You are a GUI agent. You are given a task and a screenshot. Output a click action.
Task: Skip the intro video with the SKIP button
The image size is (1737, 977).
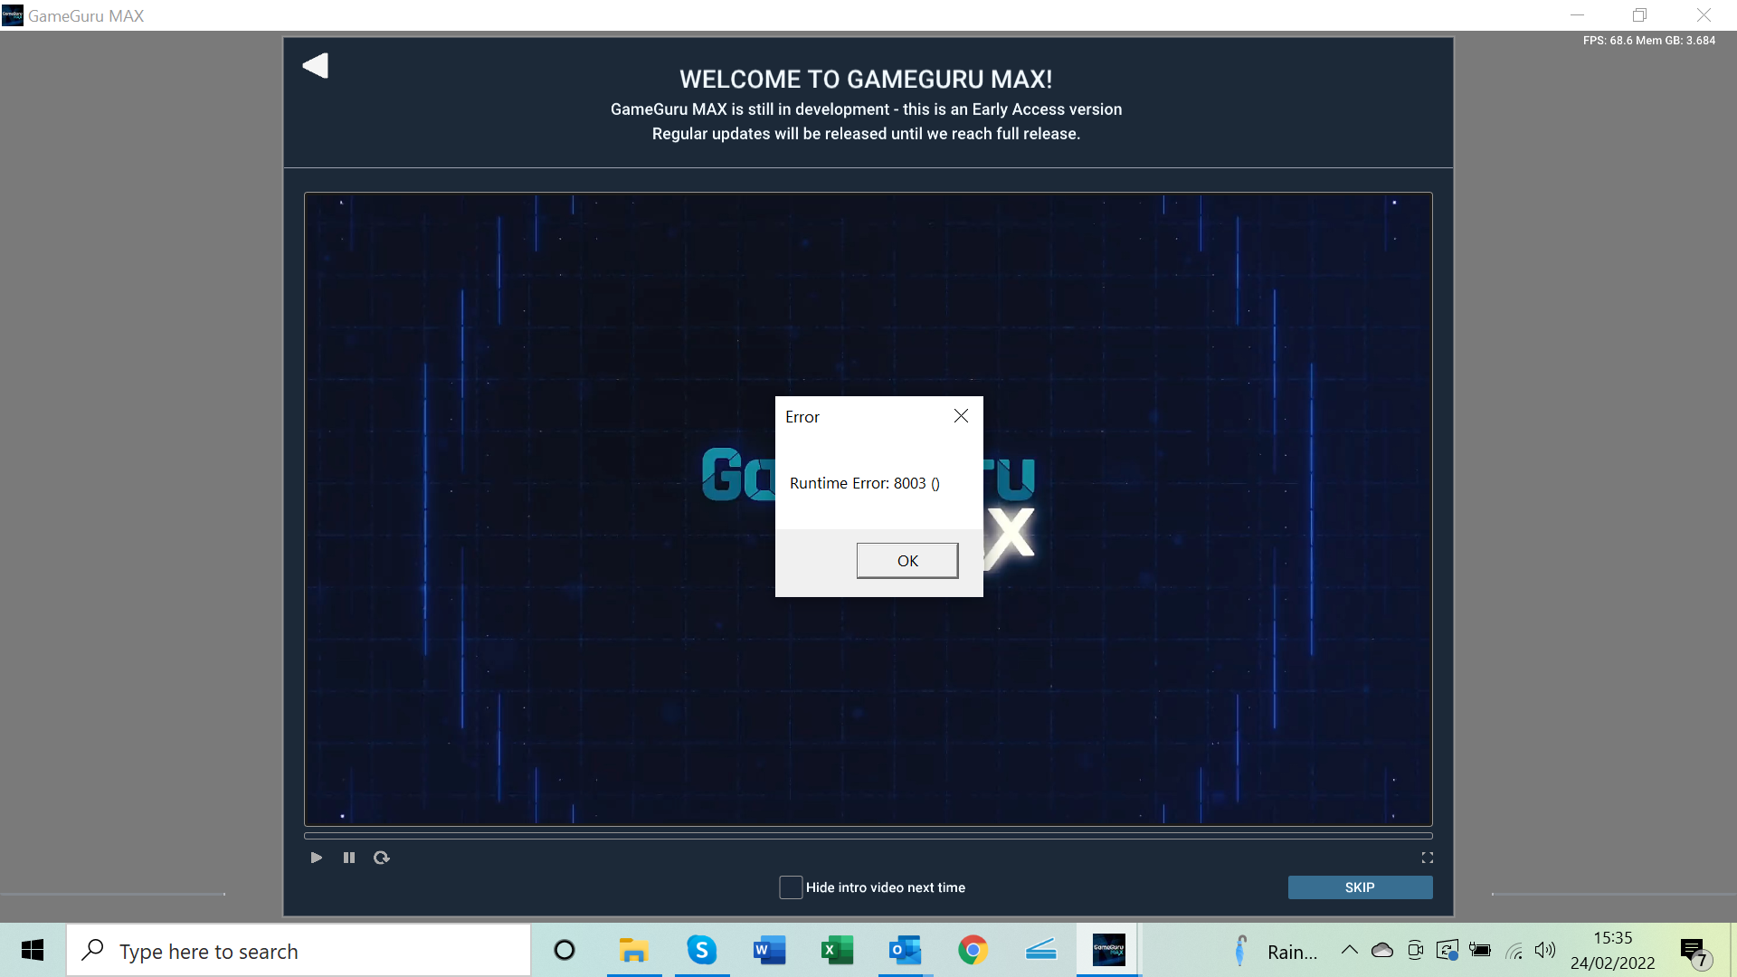(1360, 887)
